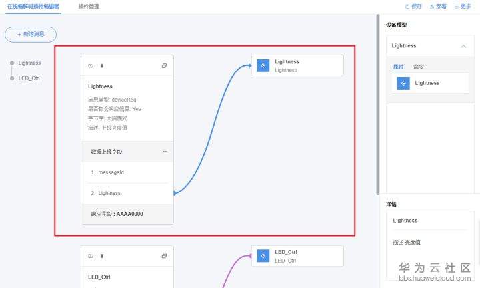Delete the Lightness message card

101,66
